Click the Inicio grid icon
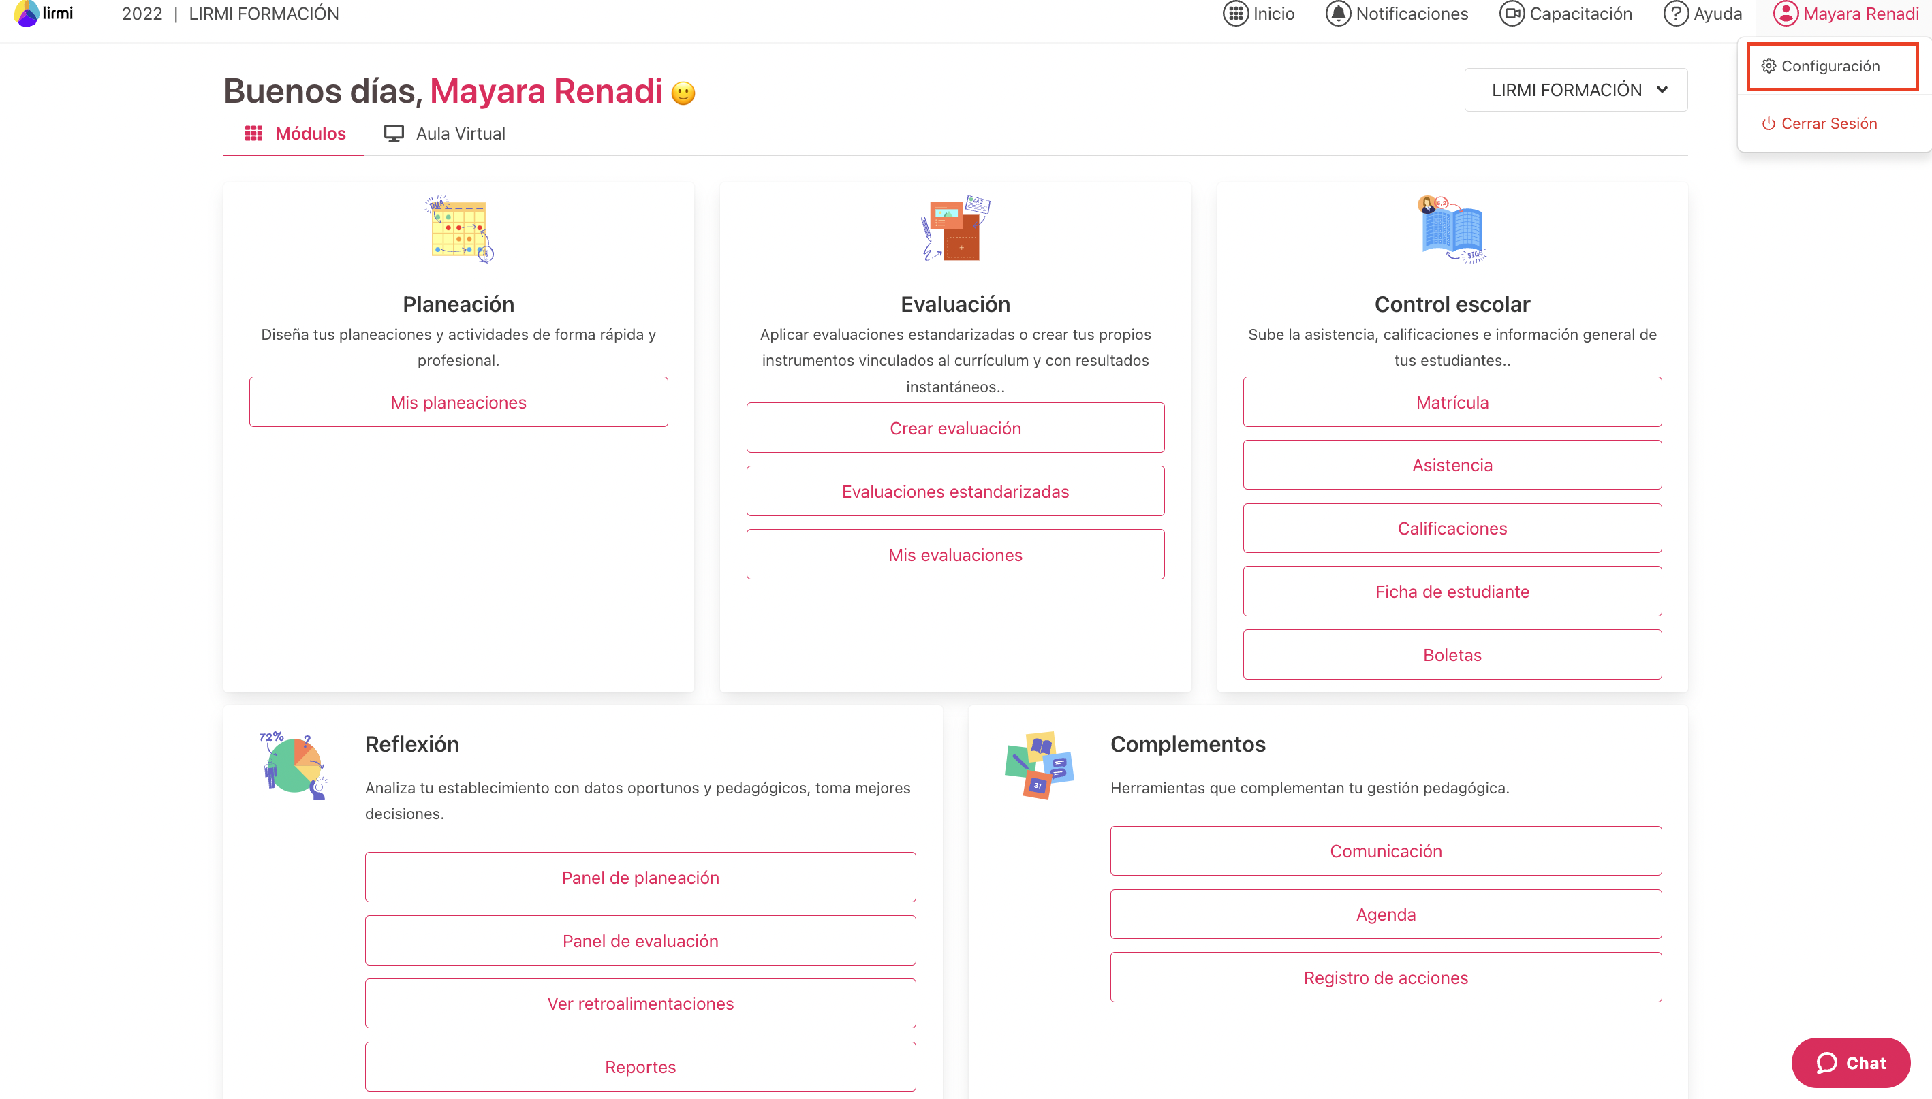Image resolution: width=1932 pixels, height=1099 pixels. coord(1235,14)
